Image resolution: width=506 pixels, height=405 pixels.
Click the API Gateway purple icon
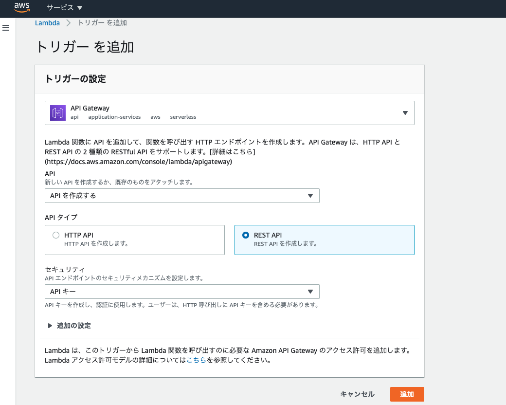tap(58, 113)
